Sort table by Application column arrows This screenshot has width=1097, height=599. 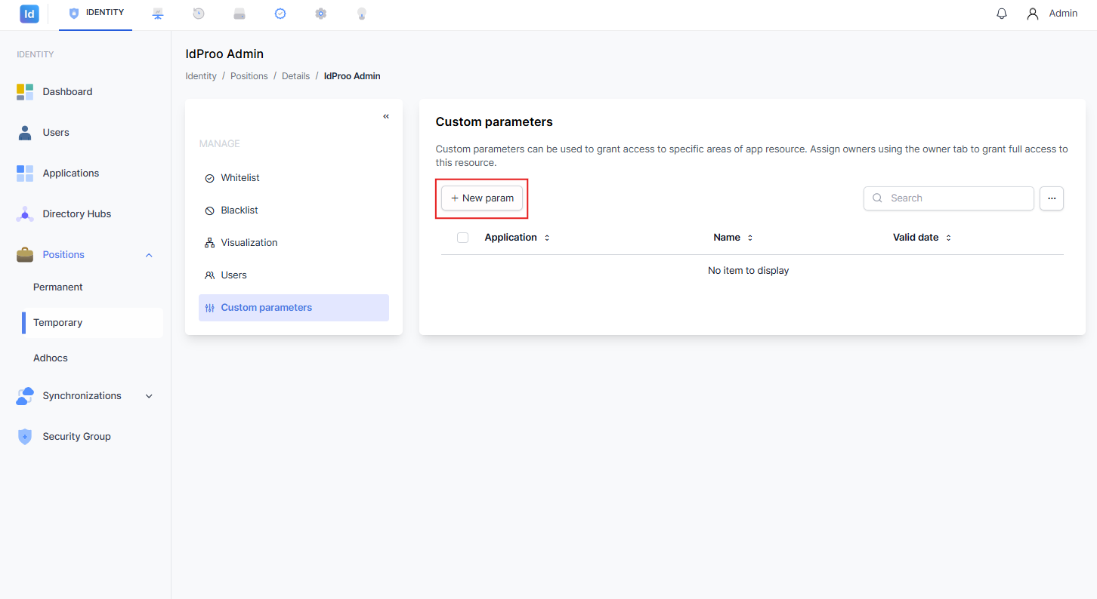(547, 238)
